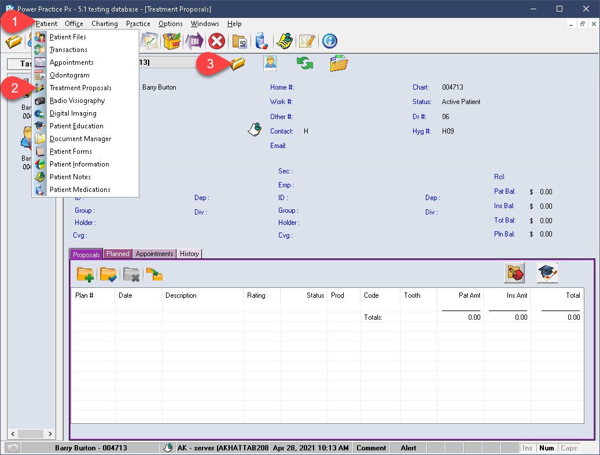Select Digital Imaging menu entry

pyautogui.click(x=85, y=113)
